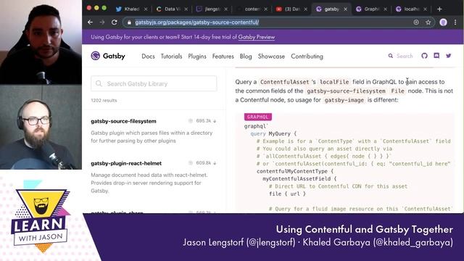Close the GraphiQL tab
The image size is (464, 261).
(385, 9)
